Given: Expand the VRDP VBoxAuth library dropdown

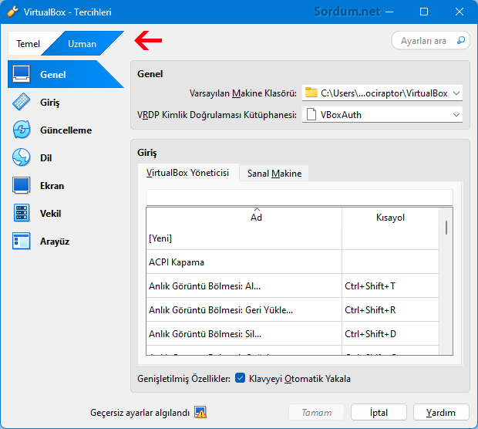Looking at the screenshot, I should 456,115.
